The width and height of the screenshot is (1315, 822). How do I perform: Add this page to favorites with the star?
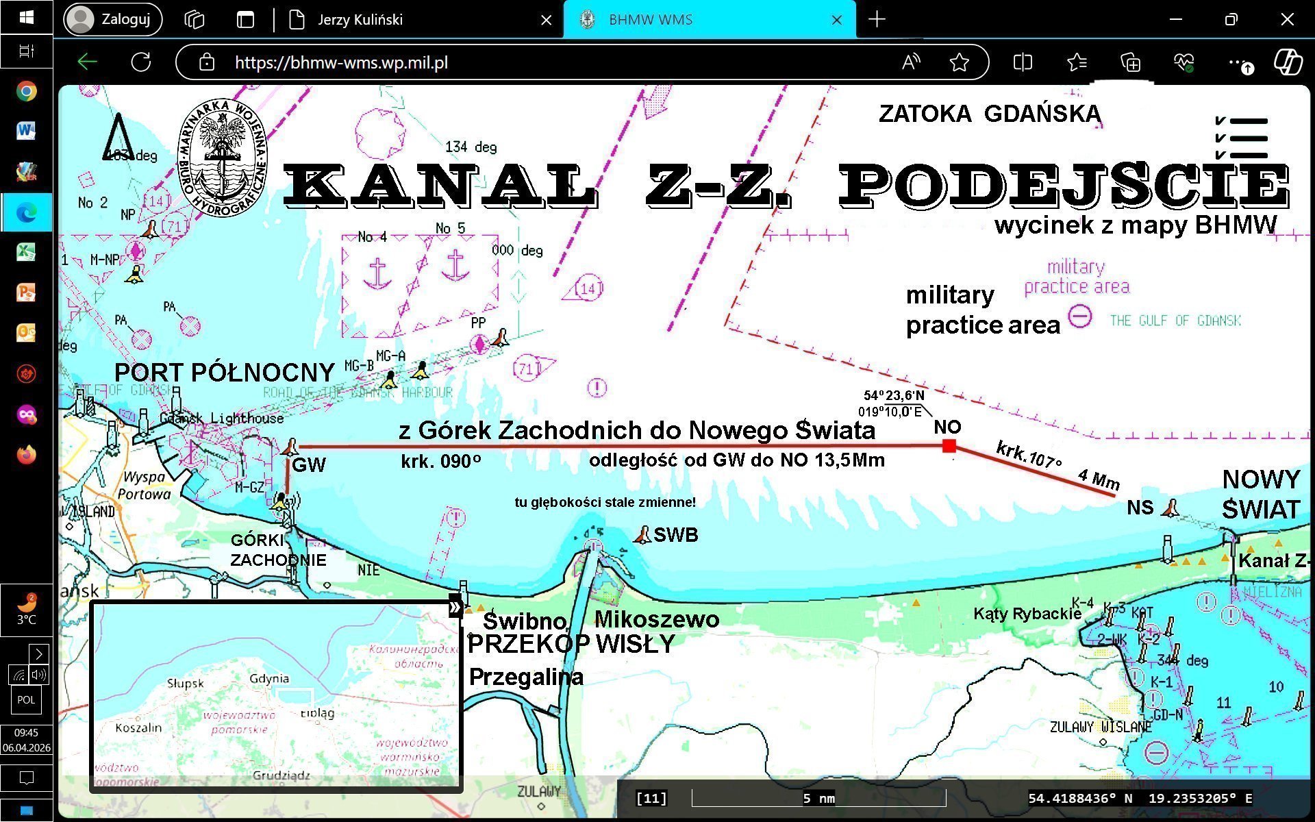coord(959,62)
